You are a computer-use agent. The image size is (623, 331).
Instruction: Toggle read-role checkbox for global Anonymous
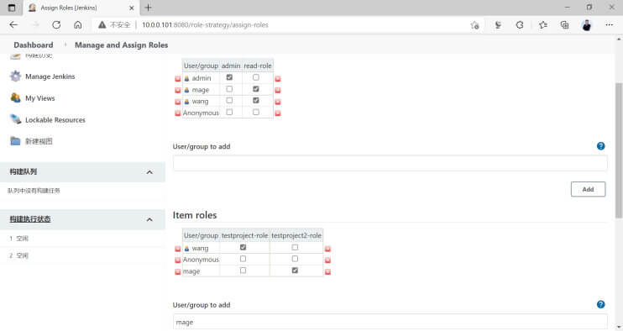click(x=256, y=113)
